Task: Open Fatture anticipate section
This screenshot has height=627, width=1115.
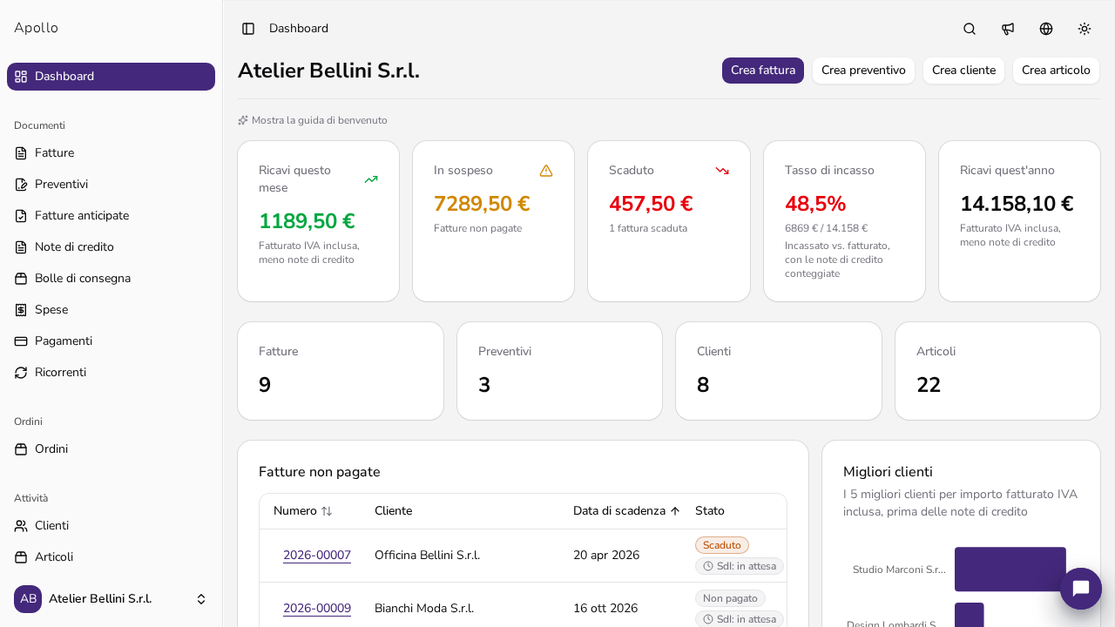Action: pos(111,216)
